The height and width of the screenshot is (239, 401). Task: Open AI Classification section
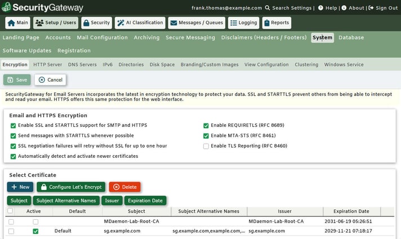(140, 23)
